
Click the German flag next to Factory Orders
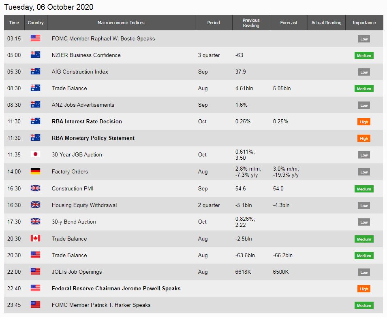(35, 171)
